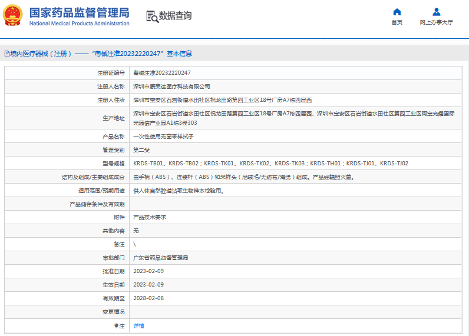The width and height of the screenshot is (469, 336).
Task: Select the backslash in 备注 row
Action: pyautogui.click(x=134, y=244)
